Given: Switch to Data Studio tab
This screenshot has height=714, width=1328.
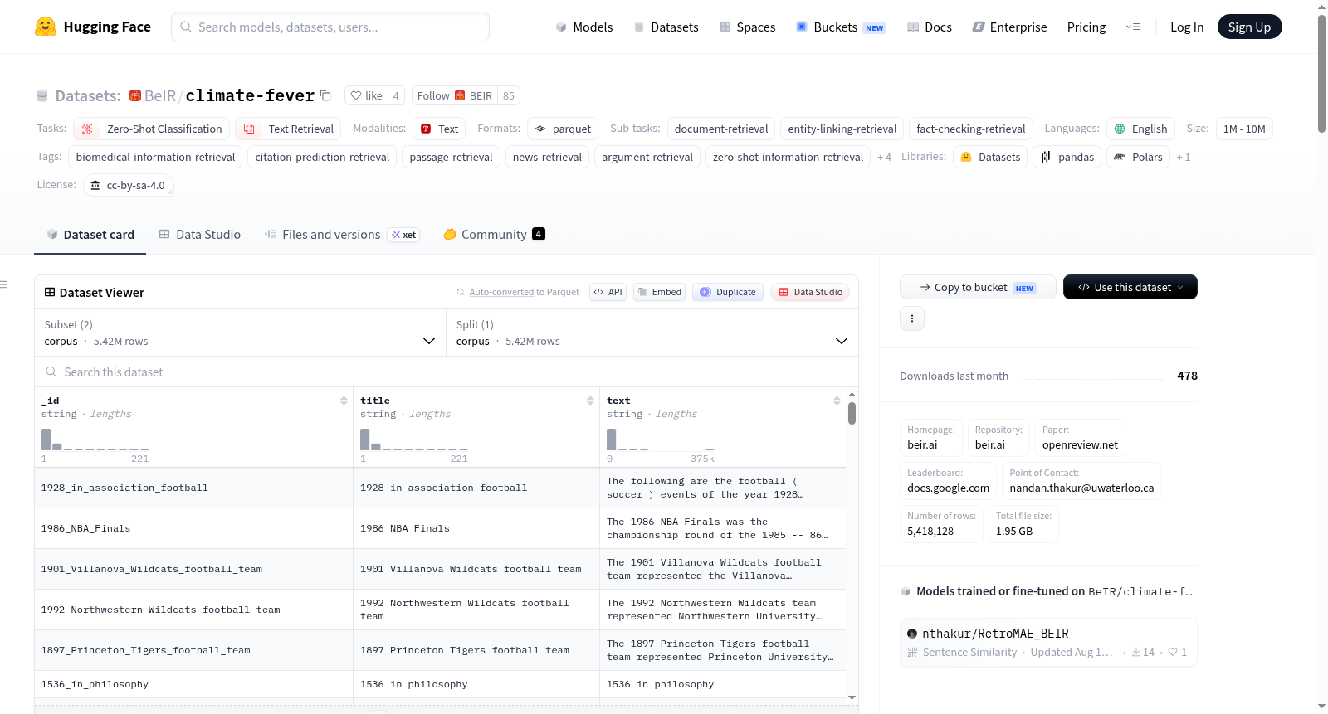Looking at the screenshot, I should click(200, 235).
